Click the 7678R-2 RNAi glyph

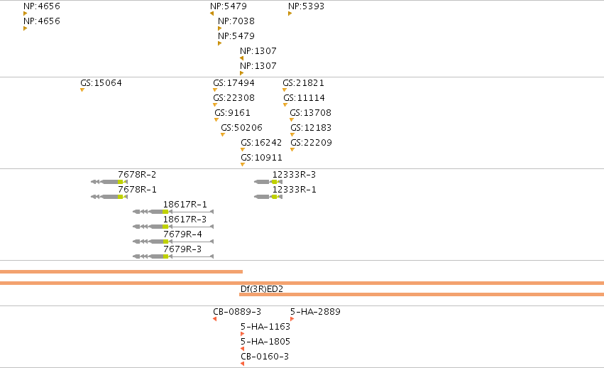pyautogui.click(x=109, y=182)
